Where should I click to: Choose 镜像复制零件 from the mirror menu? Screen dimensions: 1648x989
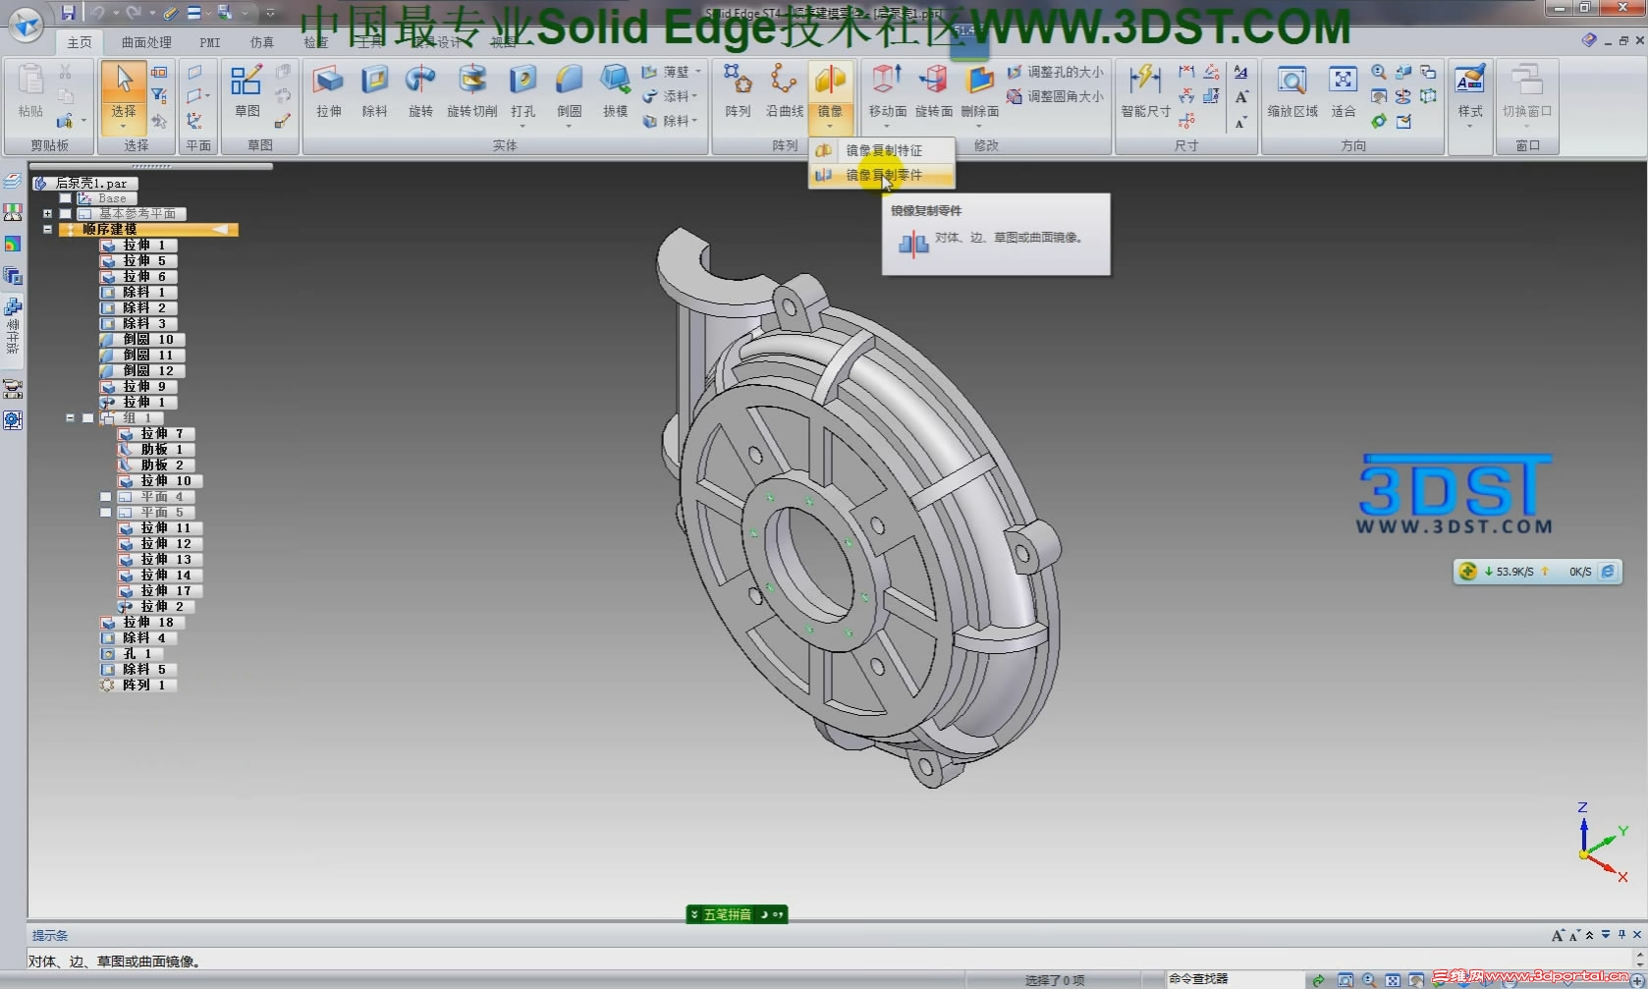tap(883, 174)
